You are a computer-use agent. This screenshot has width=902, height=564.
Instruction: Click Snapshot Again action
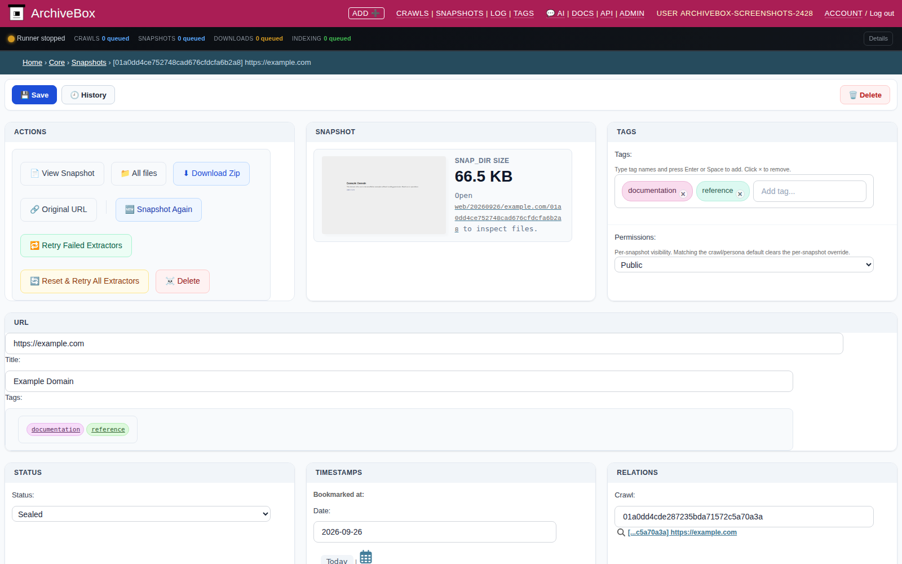click(x=158, y=210)
